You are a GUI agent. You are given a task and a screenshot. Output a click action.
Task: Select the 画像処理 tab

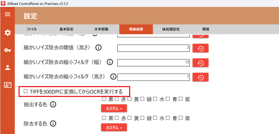pyautogui.click(x=136, y=29)
